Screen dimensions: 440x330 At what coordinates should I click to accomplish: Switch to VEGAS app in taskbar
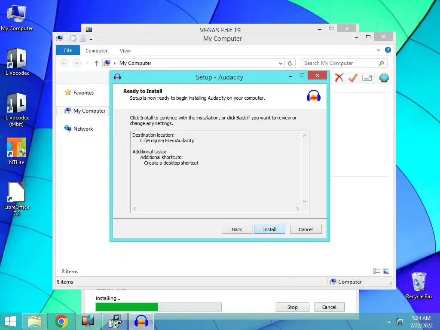tap(88, 321)
